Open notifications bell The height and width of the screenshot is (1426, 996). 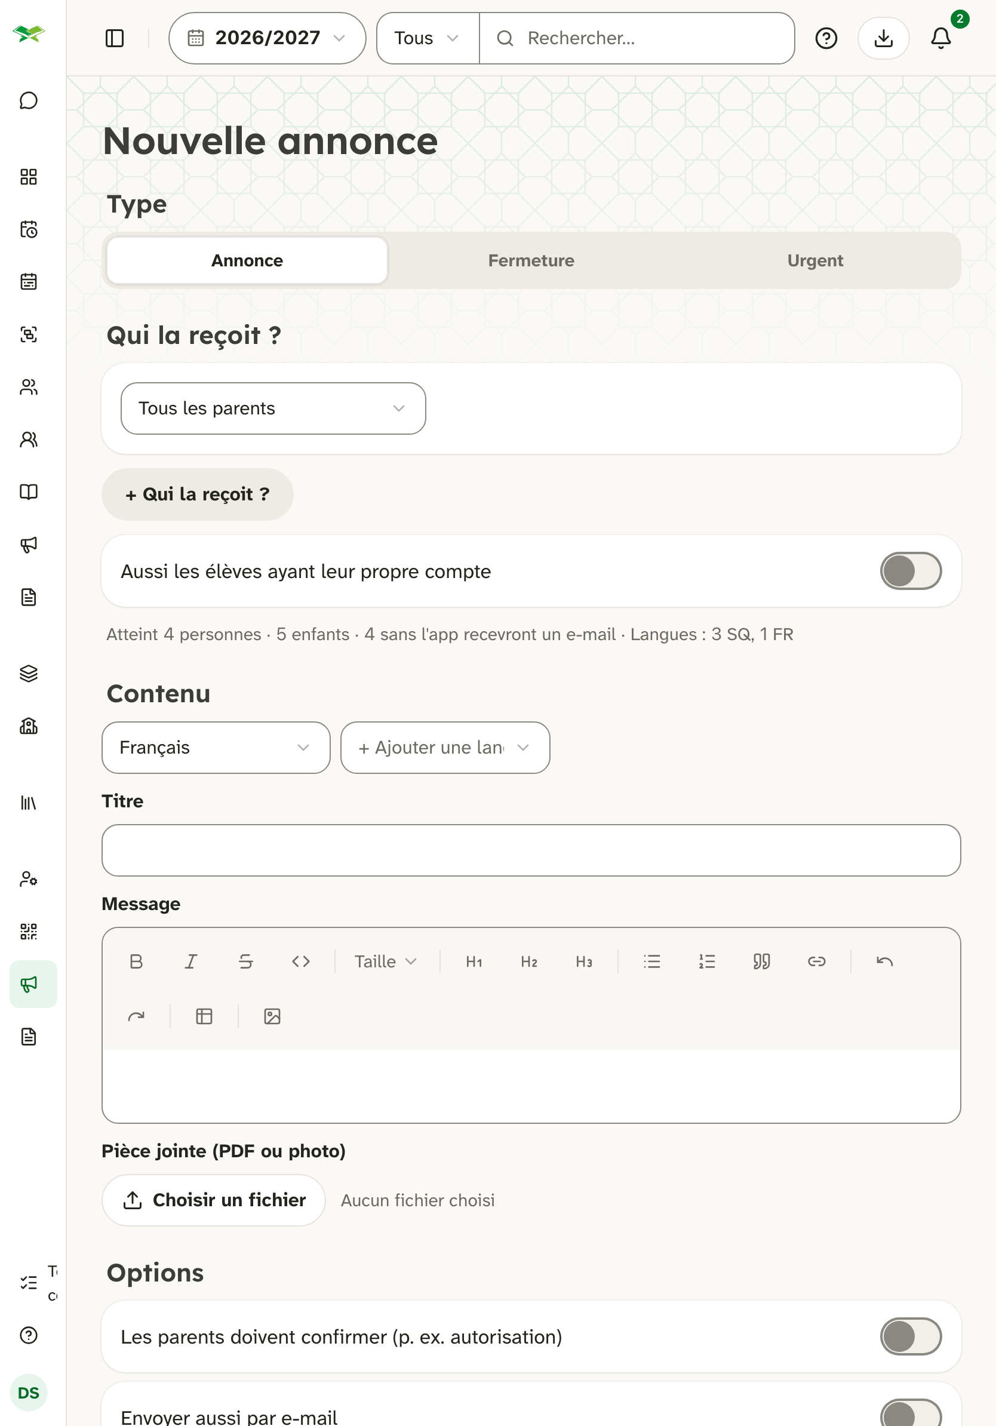point(940,38)
